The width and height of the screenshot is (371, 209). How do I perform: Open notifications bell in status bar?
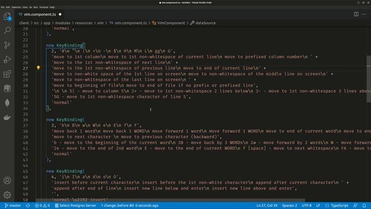pyautogui.click(x=364, y=206)
